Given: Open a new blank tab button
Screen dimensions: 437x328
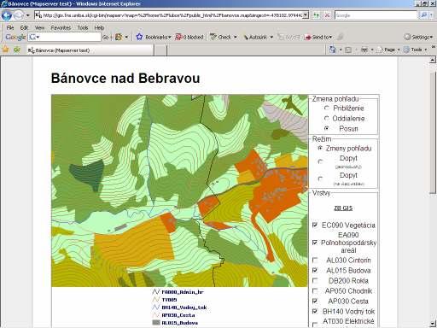Looking at the screenshot, I should pyautogui.click(x=160, y=50).
